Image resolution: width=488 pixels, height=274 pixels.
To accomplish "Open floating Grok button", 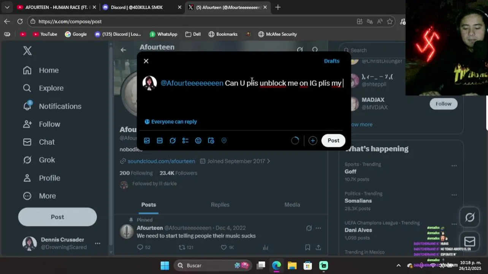I will pyautogui.click(x=470, y=217).
